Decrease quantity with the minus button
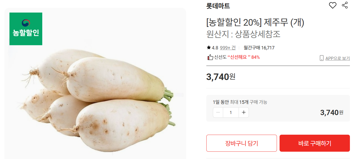The height and width of the screenshot is (159, 357). (x=218, y=112)
